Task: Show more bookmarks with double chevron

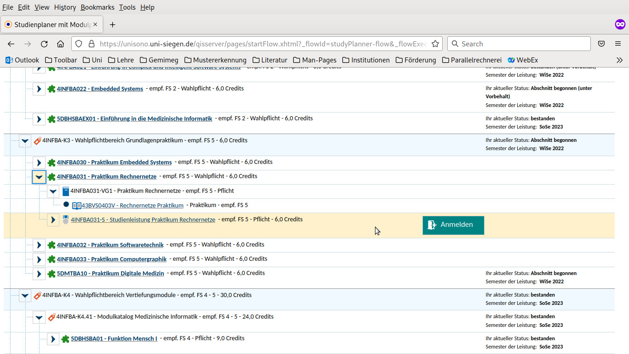Action: 619,60
